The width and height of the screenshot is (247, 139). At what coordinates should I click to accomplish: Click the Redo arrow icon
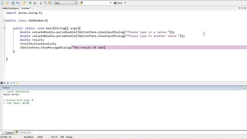35,3
